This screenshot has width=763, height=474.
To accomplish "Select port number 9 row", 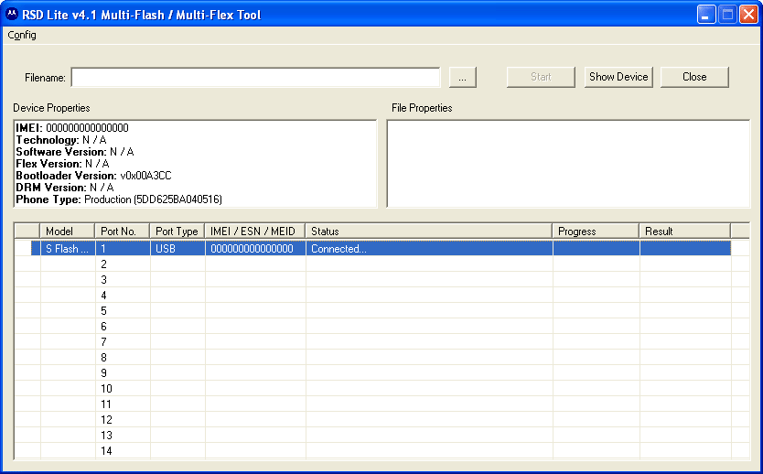I will tap(381, 373).
